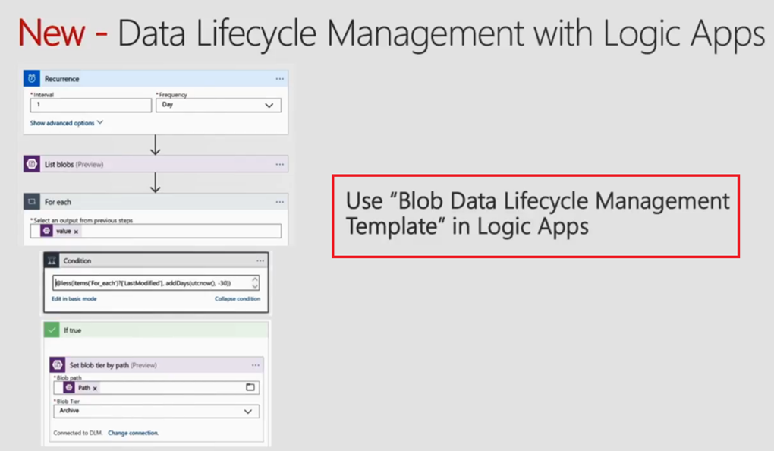Click the Condition step icon

tap(52, 260)
